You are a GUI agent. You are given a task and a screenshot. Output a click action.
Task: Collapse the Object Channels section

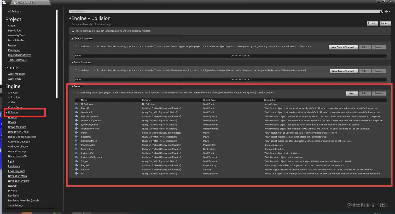[72, 39]
